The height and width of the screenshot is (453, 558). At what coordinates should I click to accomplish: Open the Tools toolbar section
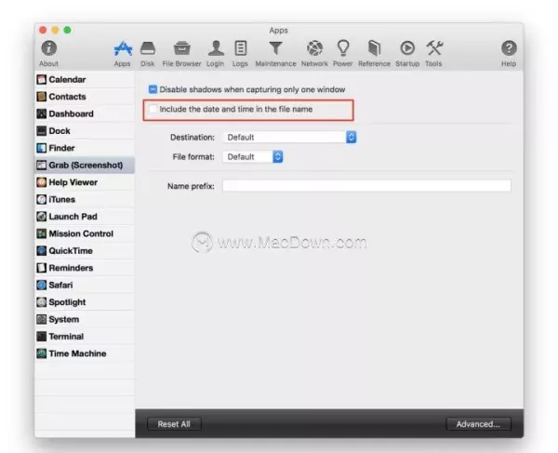[433, 53]
